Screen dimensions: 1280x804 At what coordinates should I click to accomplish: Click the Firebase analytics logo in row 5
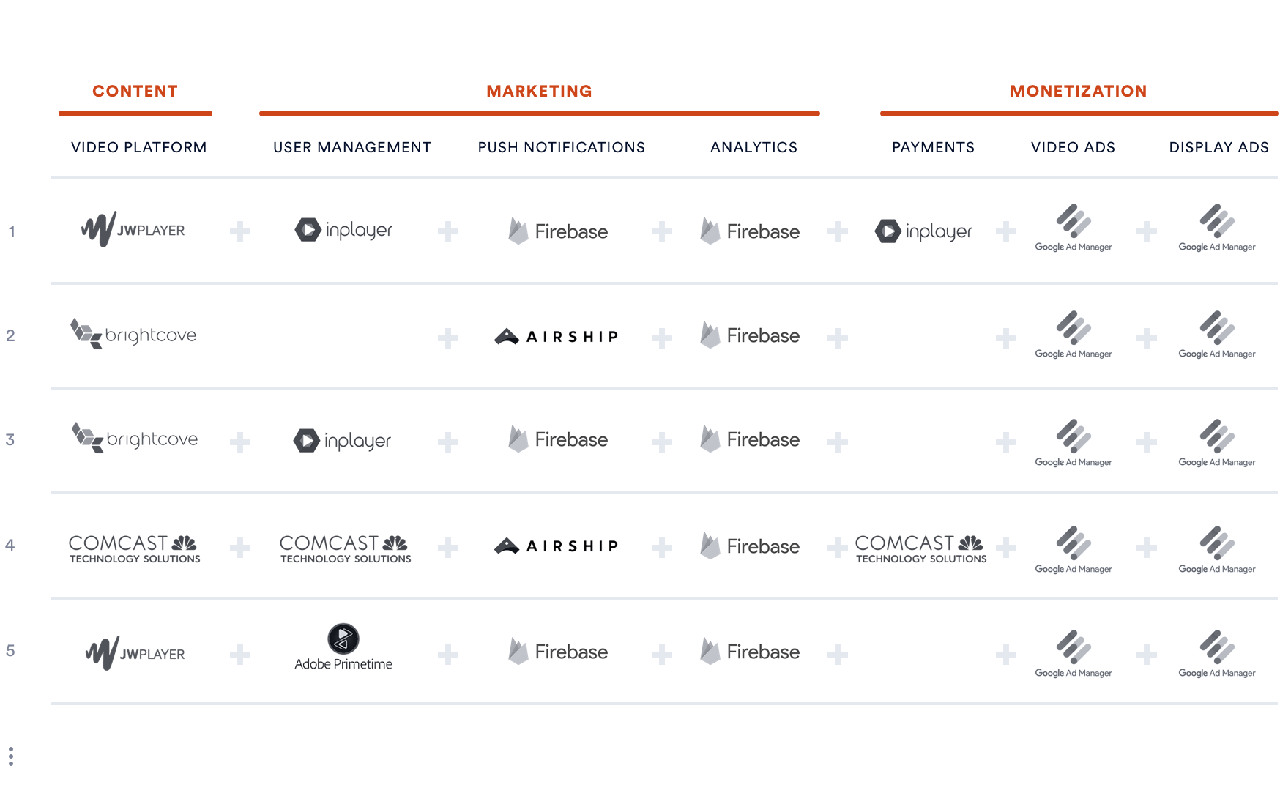(750, 652)
